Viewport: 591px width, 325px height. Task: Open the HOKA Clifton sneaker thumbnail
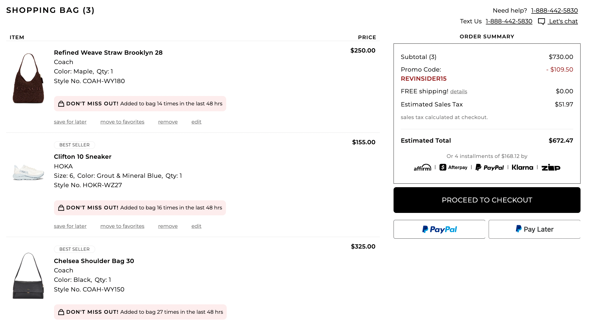[x=28, y=172]
